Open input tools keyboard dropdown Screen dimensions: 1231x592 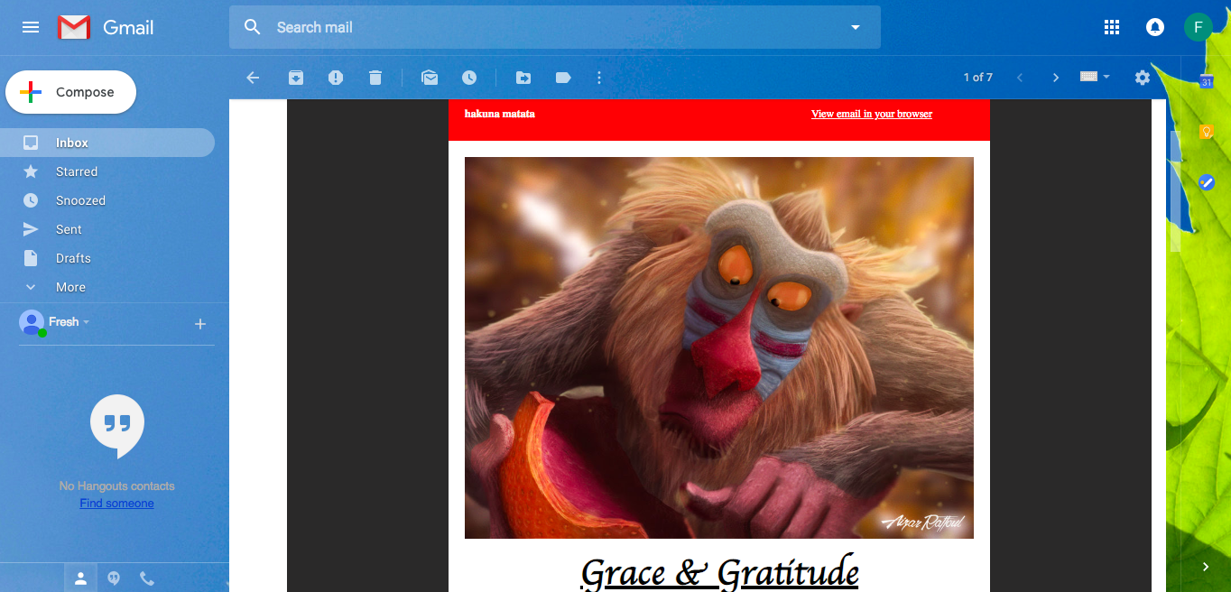click(1095, 78)
